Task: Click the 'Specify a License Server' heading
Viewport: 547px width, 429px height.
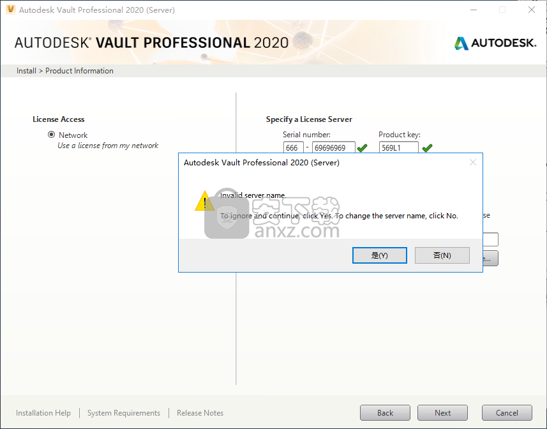Action: pos(309,119)
